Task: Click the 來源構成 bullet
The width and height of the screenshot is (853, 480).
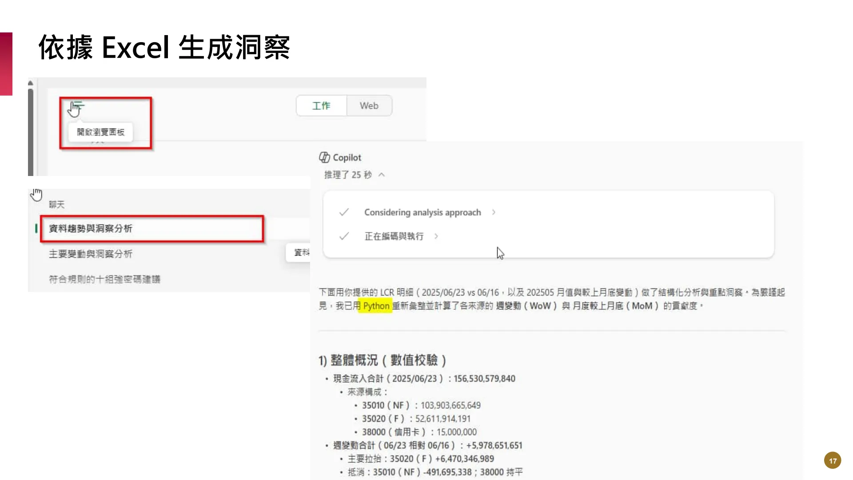Action: coord(367,392)
